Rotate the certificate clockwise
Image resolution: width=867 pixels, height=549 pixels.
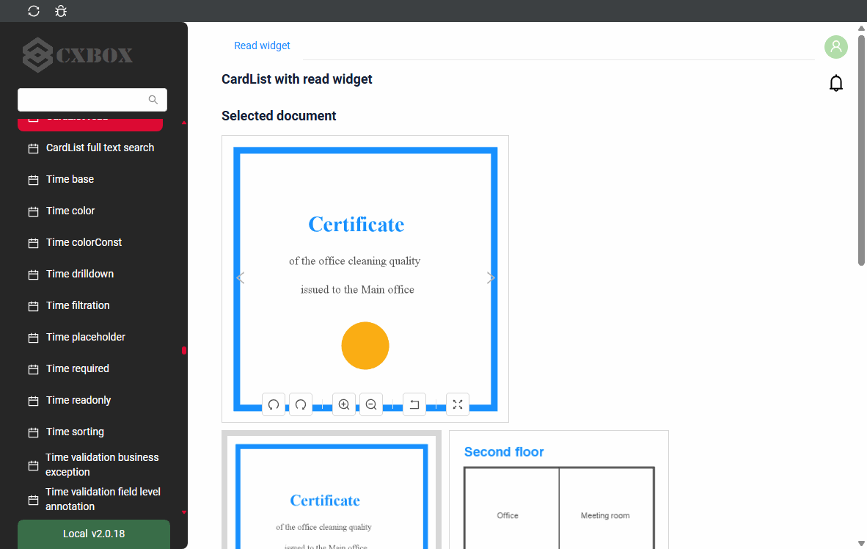click(x=301, y=404)
